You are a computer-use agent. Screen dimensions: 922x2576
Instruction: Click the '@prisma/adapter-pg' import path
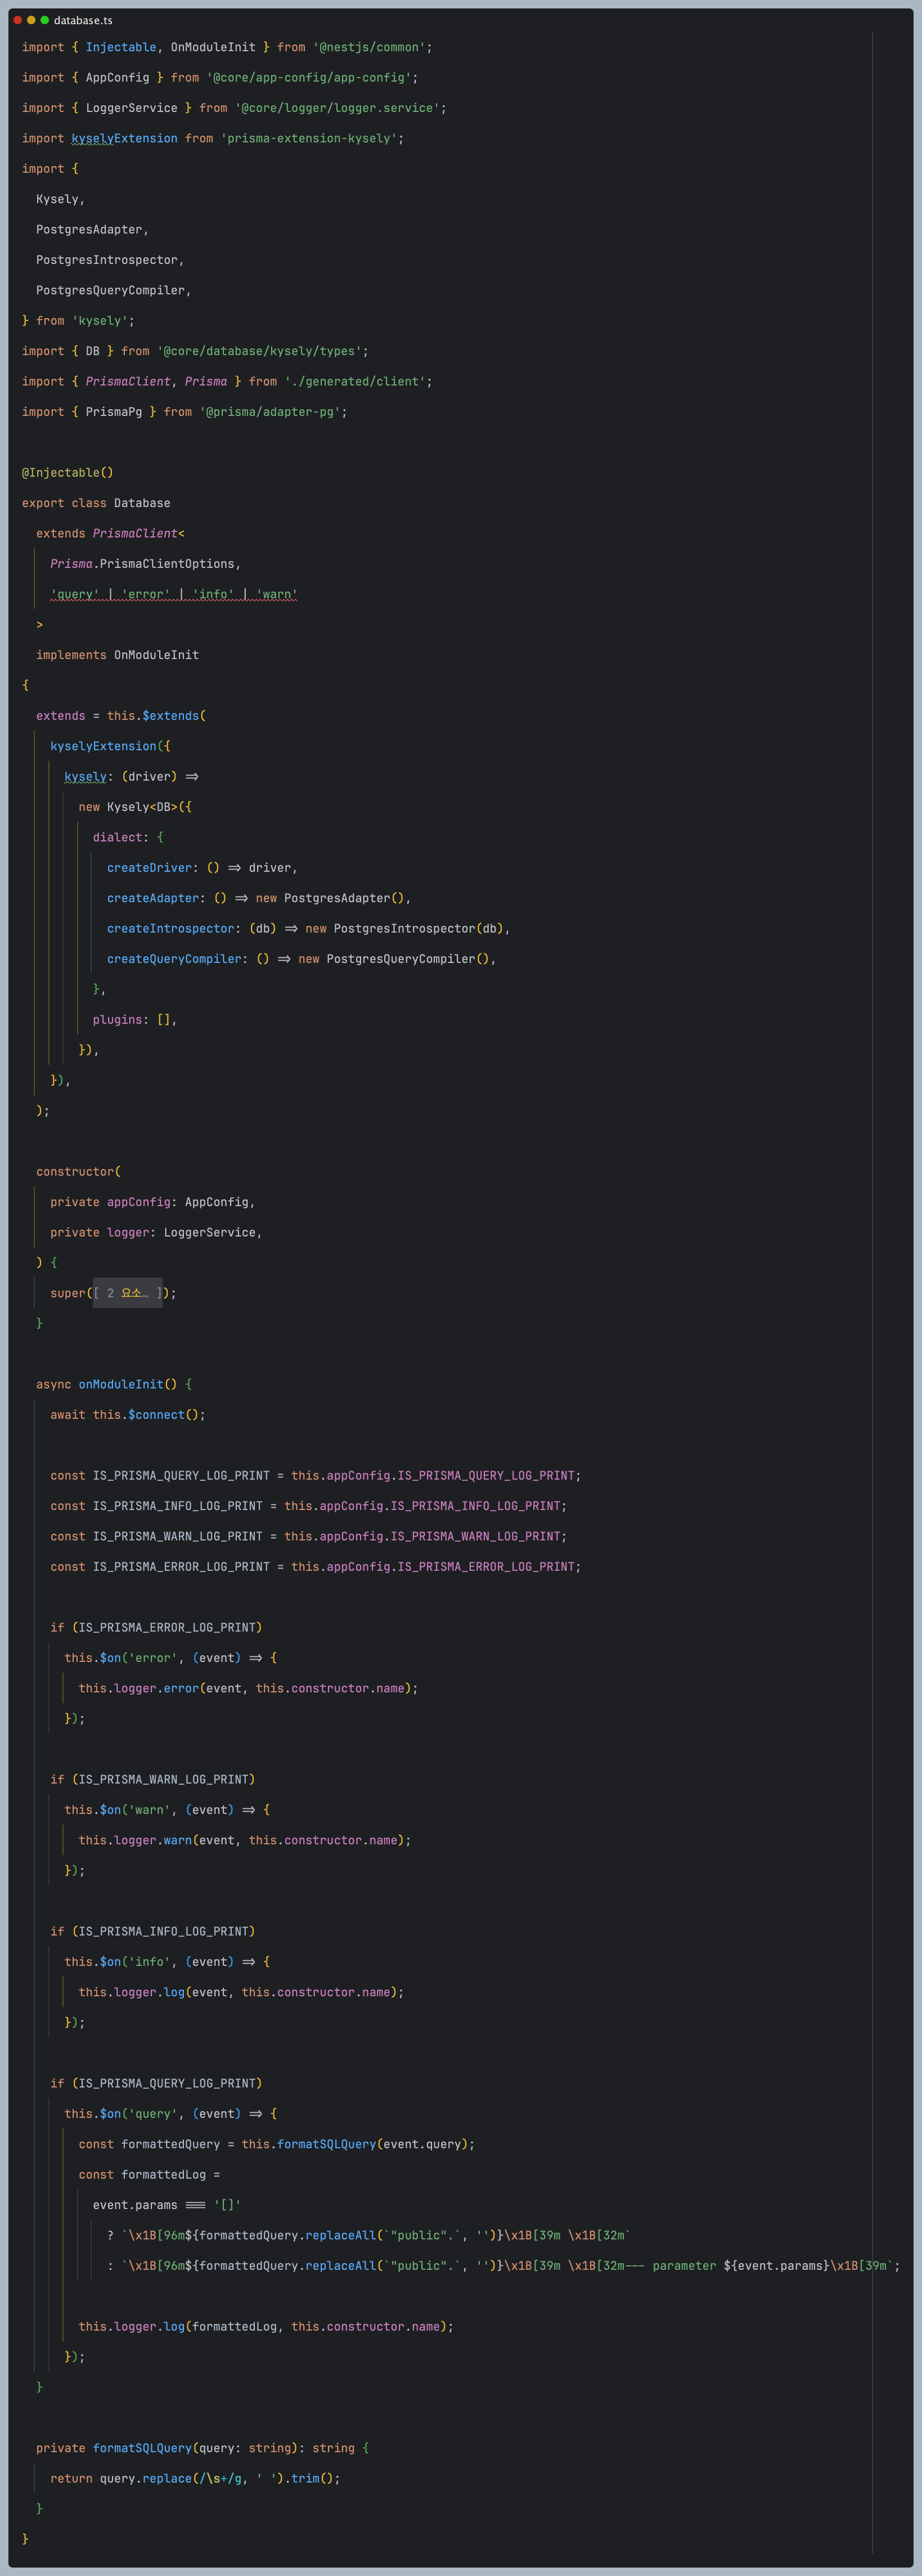click(x=270, y=412)
